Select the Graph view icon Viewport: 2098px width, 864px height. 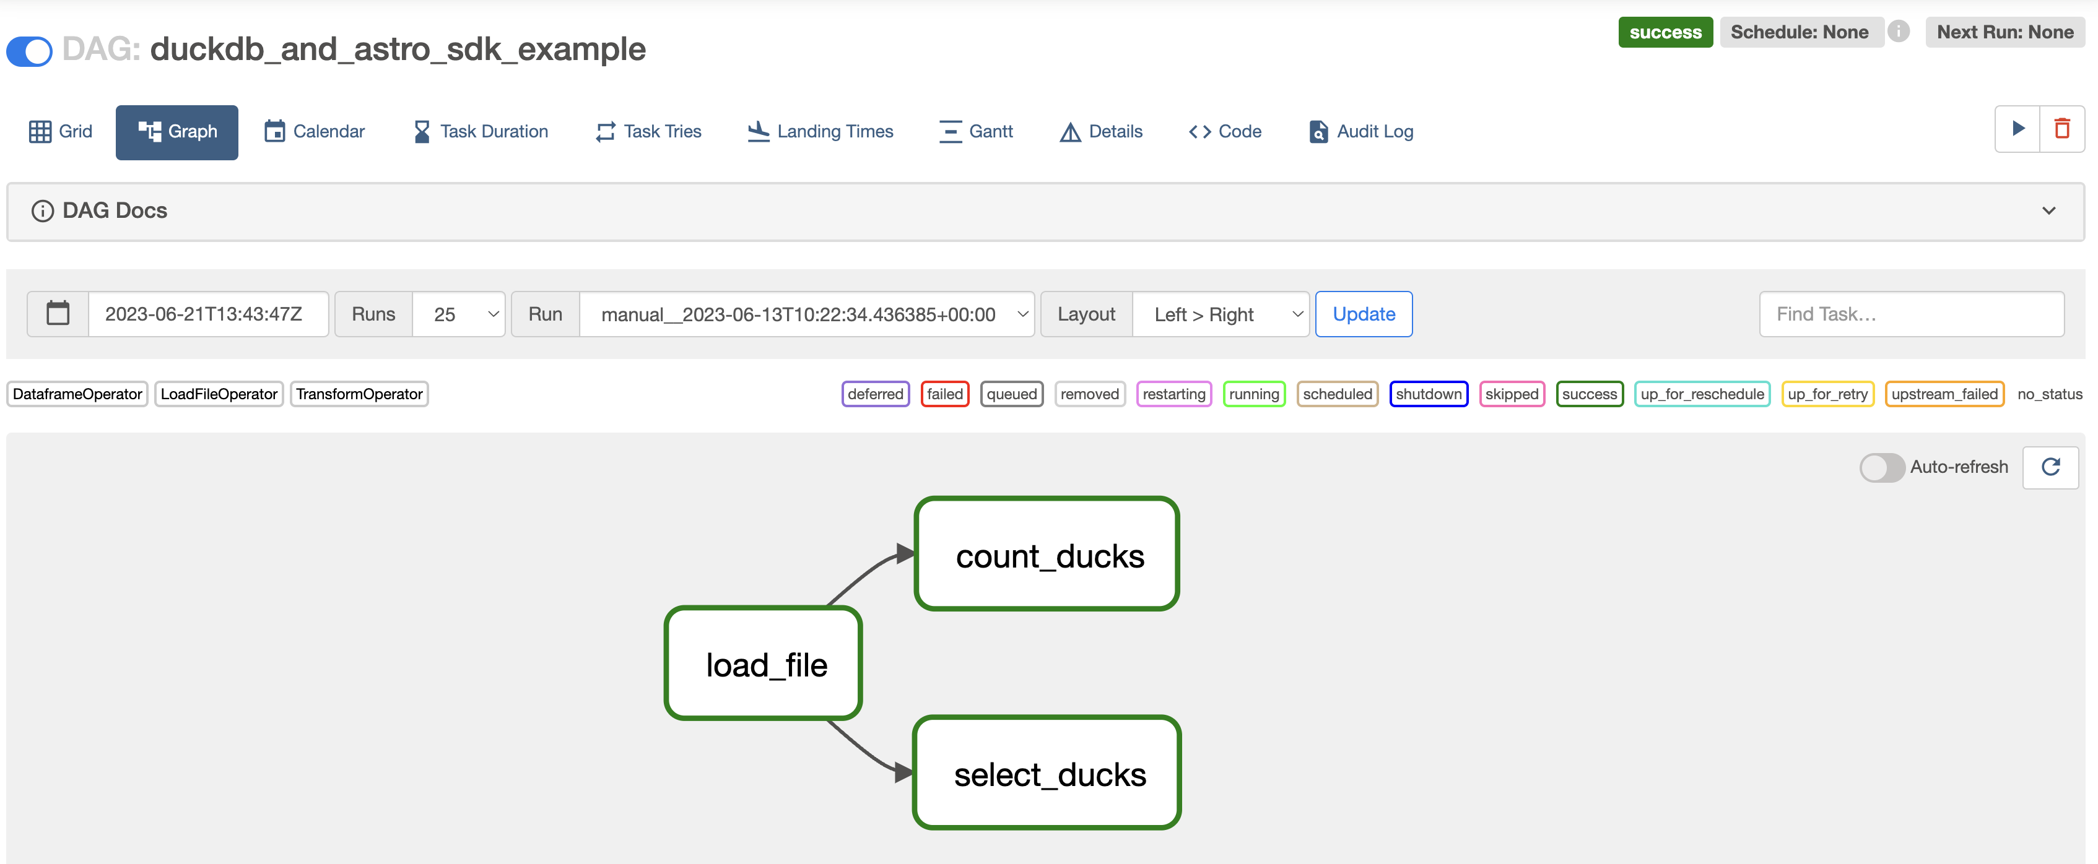(x=150, y=131)
